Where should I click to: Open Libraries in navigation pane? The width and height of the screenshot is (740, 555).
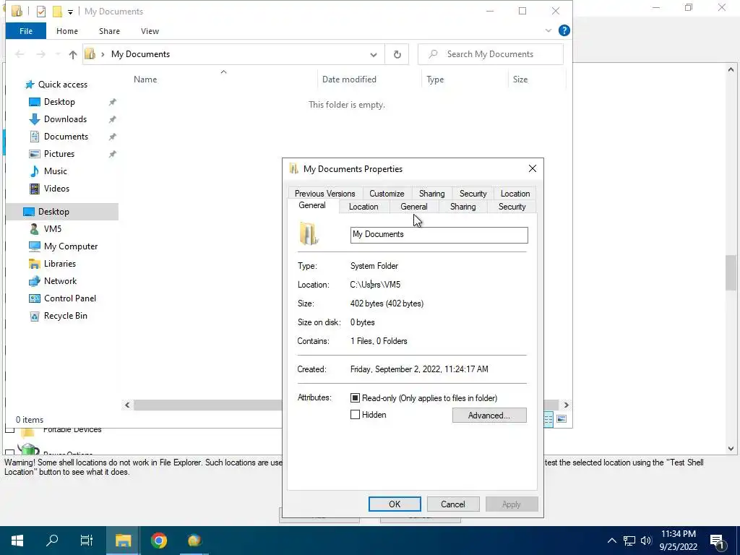[x=59, y=264]
